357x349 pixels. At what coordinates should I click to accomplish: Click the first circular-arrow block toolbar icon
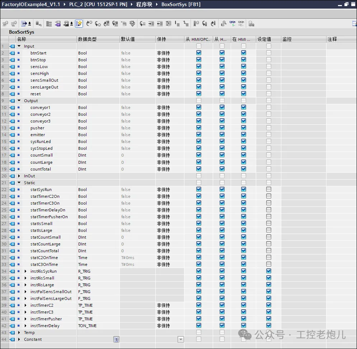click(89, 23)
